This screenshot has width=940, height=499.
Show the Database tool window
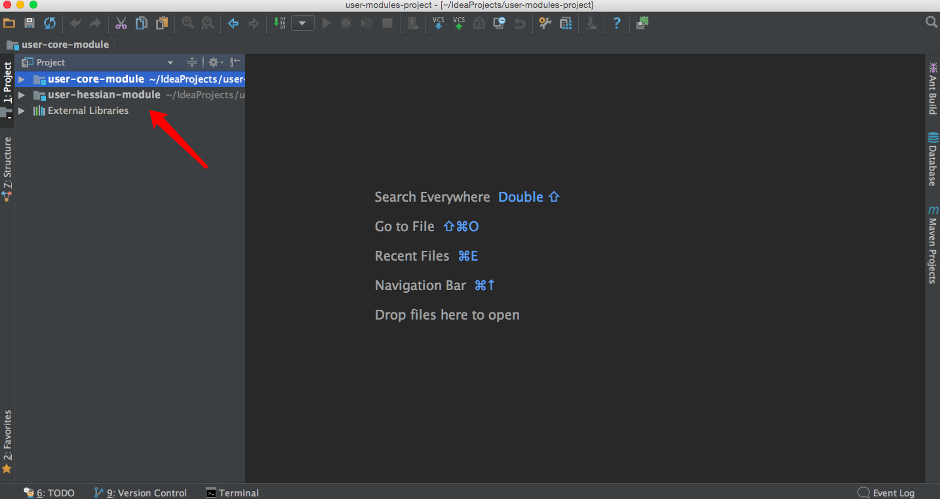[x=933, y=160]
